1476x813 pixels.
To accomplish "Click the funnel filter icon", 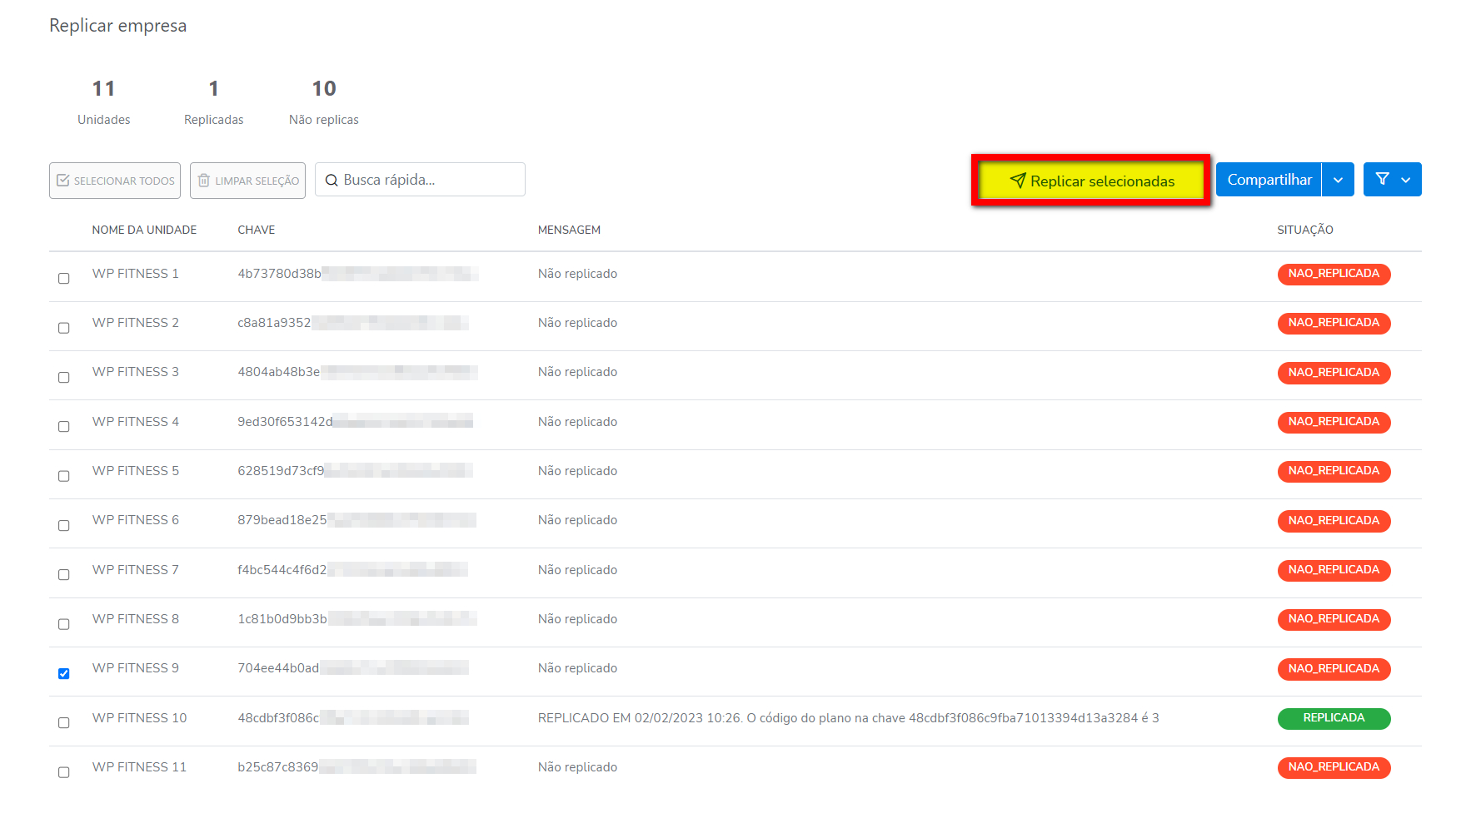I will 1382,180.
